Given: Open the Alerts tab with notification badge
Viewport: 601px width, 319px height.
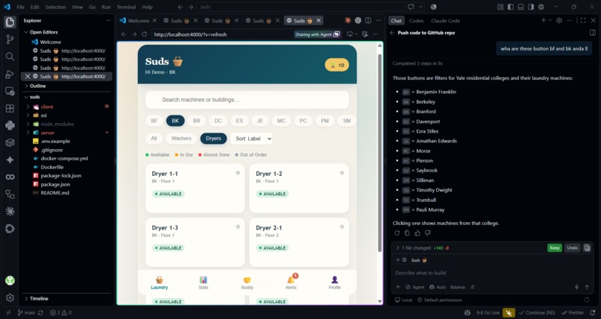Looking at the screenshot, I should (291, 282).
